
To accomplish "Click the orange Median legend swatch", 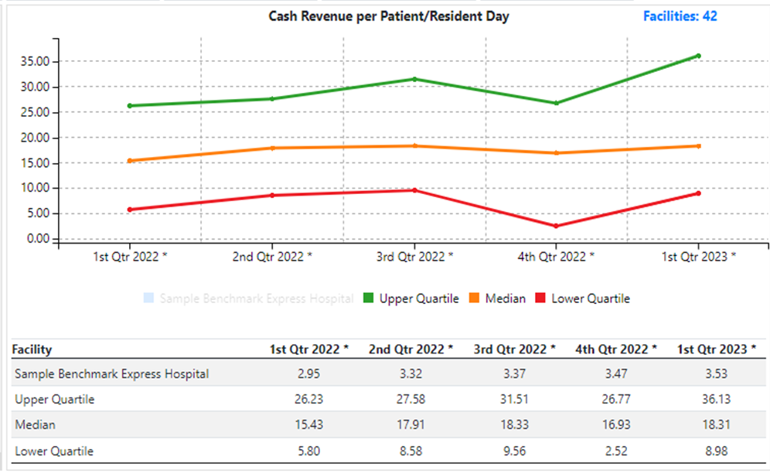I will coord(474,298).
